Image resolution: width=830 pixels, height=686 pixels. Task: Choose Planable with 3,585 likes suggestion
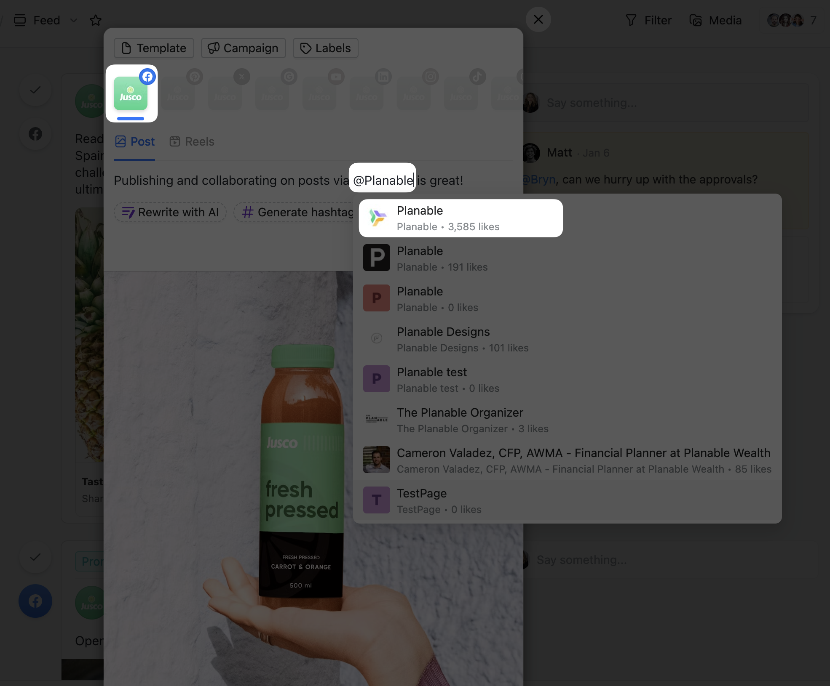point(461,218)
